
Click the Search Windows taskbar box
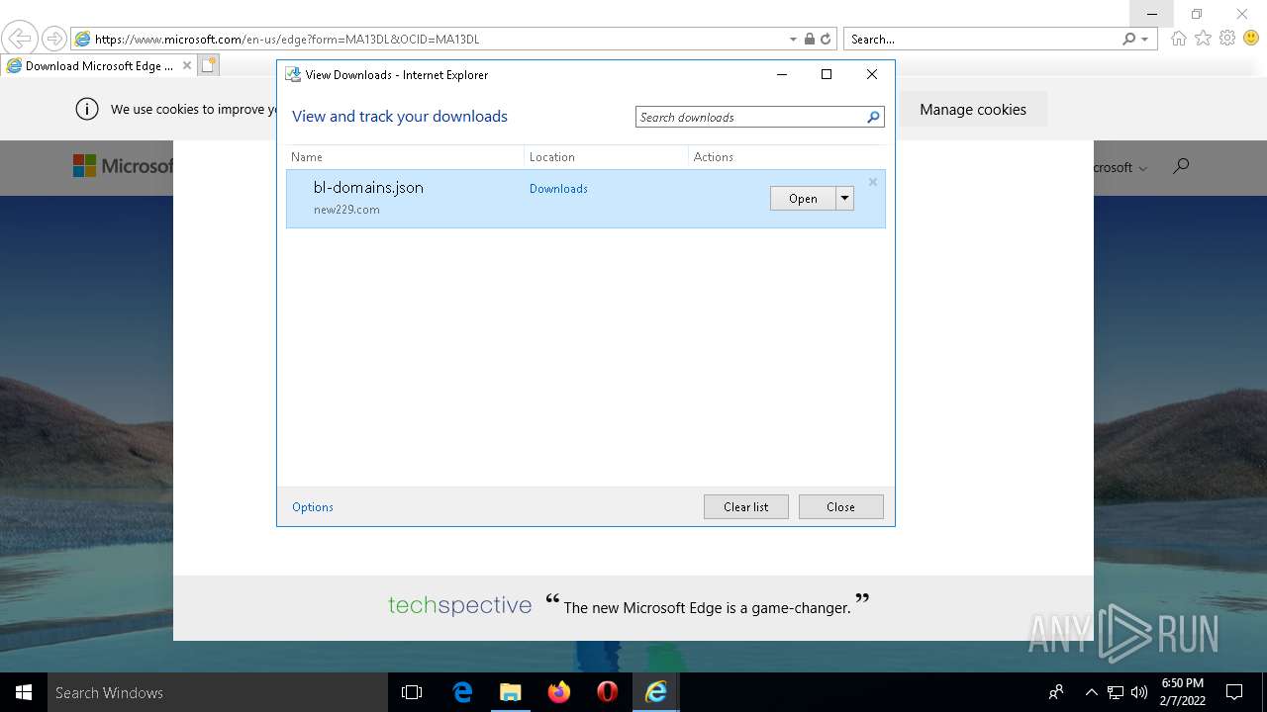point(218,692)
